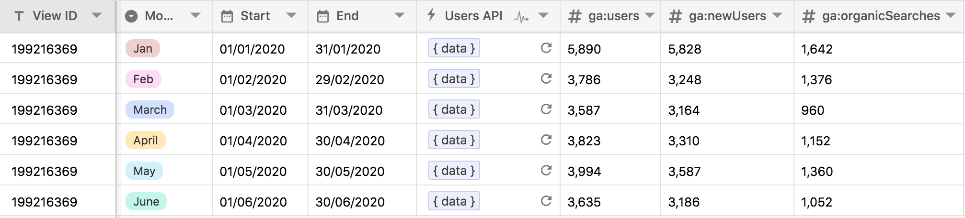Open the { data } button in June row
Screen dimensions: 965x218
coord(454,201)
